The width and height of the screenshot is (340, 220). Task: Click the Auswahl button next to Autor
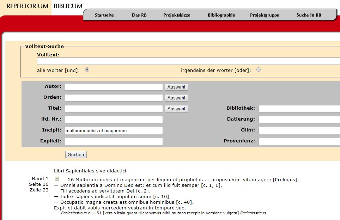click(x=176, y=87)
